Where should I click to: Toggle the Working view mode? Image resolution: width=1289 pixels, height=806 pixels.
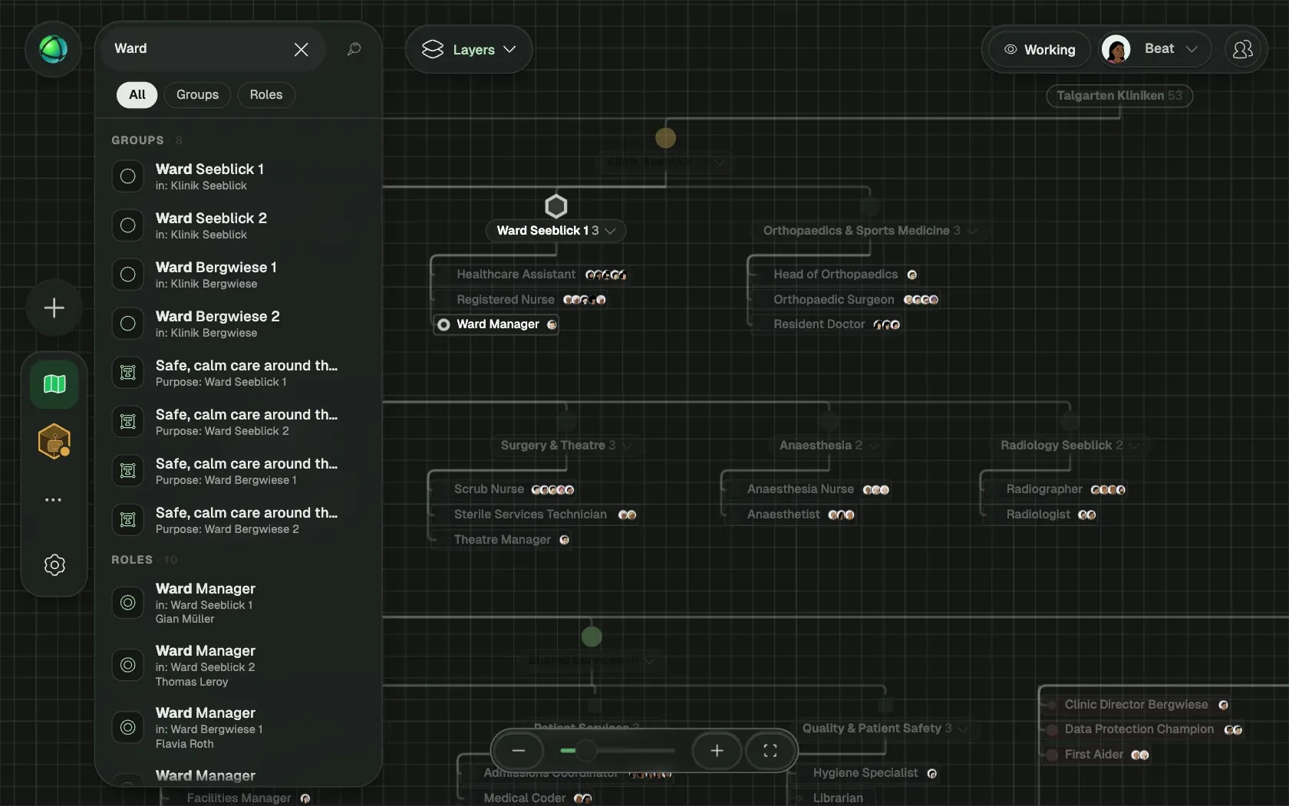pos(1040,50)
